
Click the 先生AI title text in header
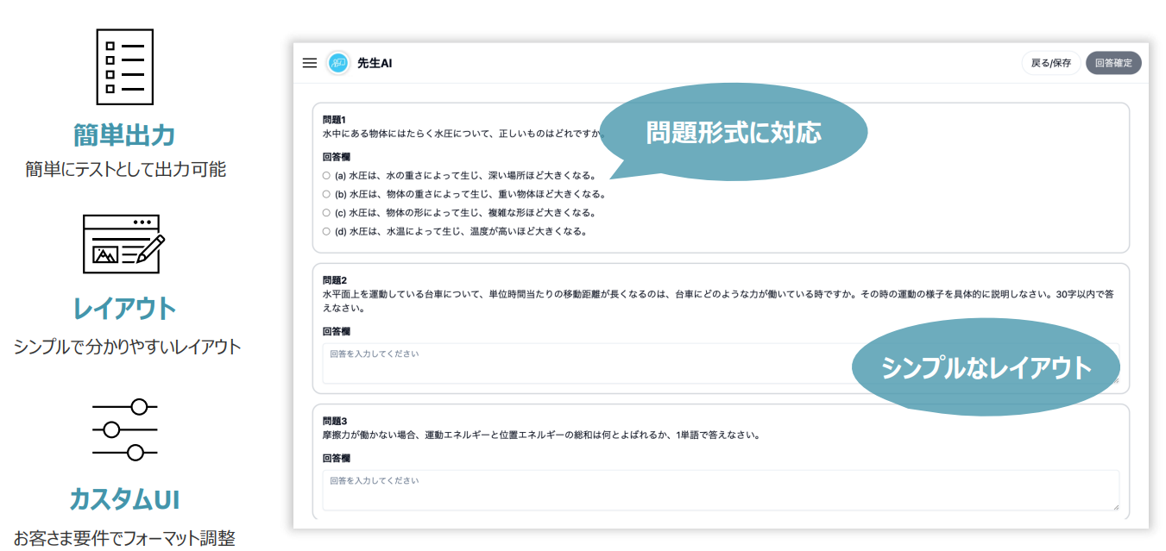(x=375, y=63)
